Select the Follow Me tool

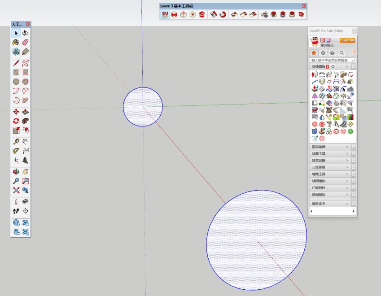pos(25,121)
